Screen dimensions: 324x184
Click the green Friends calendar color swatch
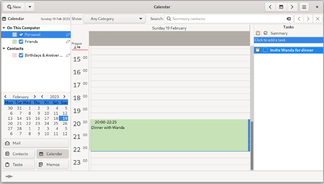pyautogui.click(x=15, y=42)
